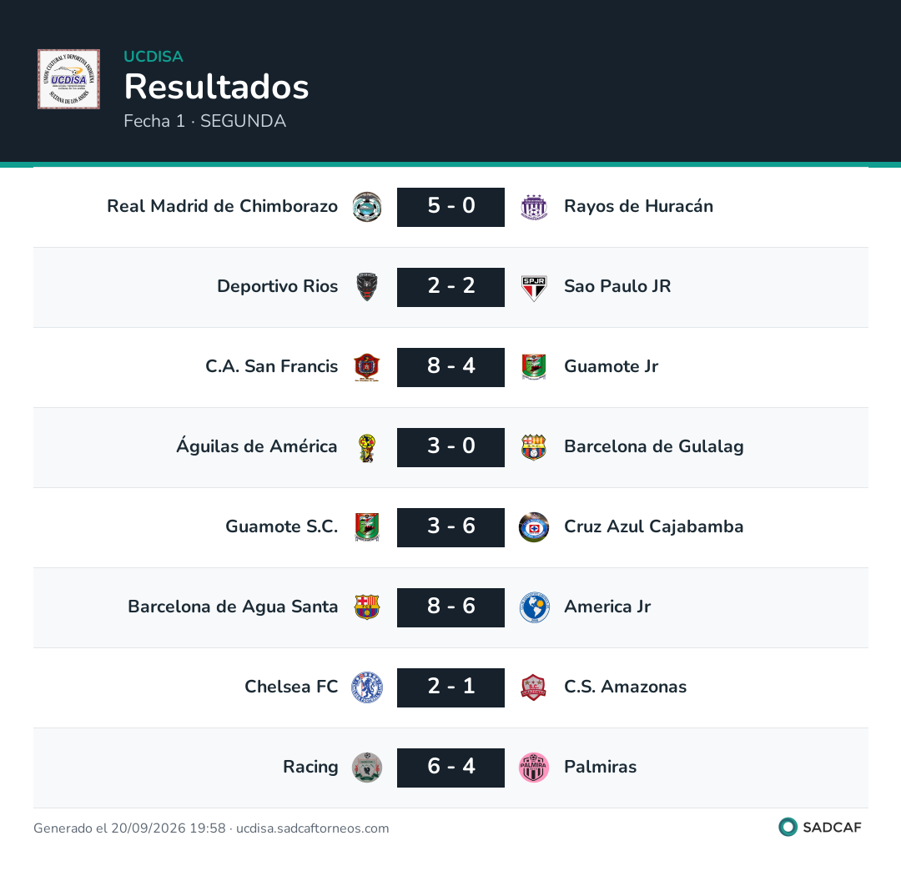
Task: Click Cruz Azul Cajabamba round crest
Action: click(534, 527)
